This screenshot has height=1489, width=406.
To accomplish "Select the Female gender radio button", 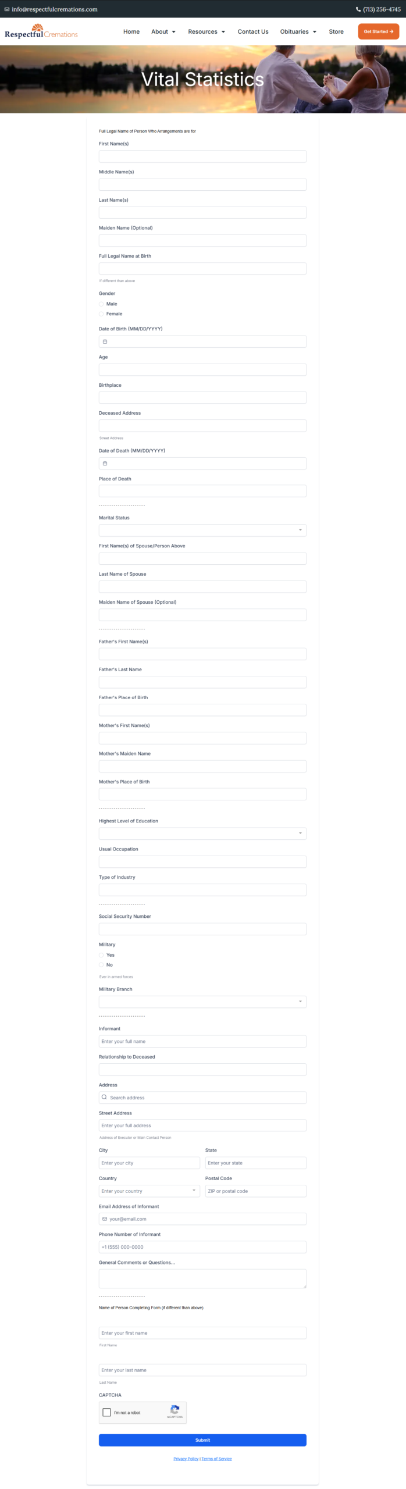I will [101, 314].
